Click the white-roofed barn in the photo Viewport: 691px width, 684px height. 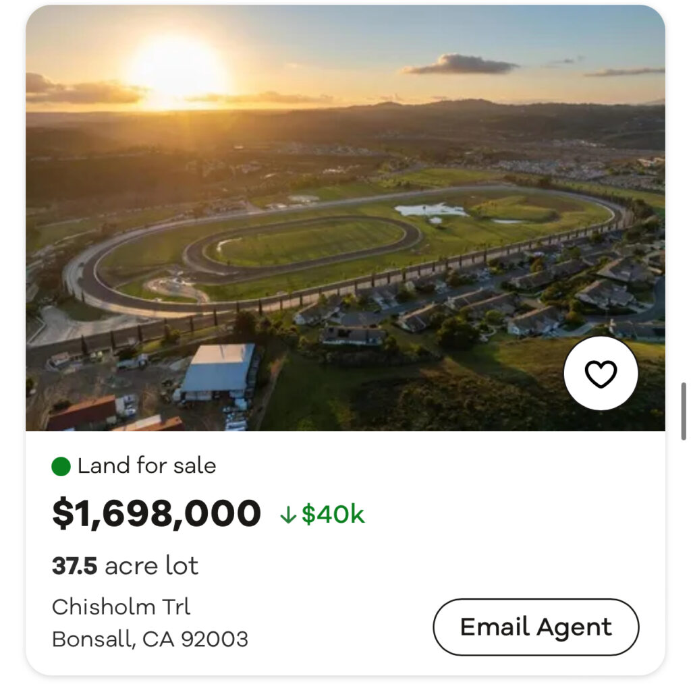click(218, 369)
